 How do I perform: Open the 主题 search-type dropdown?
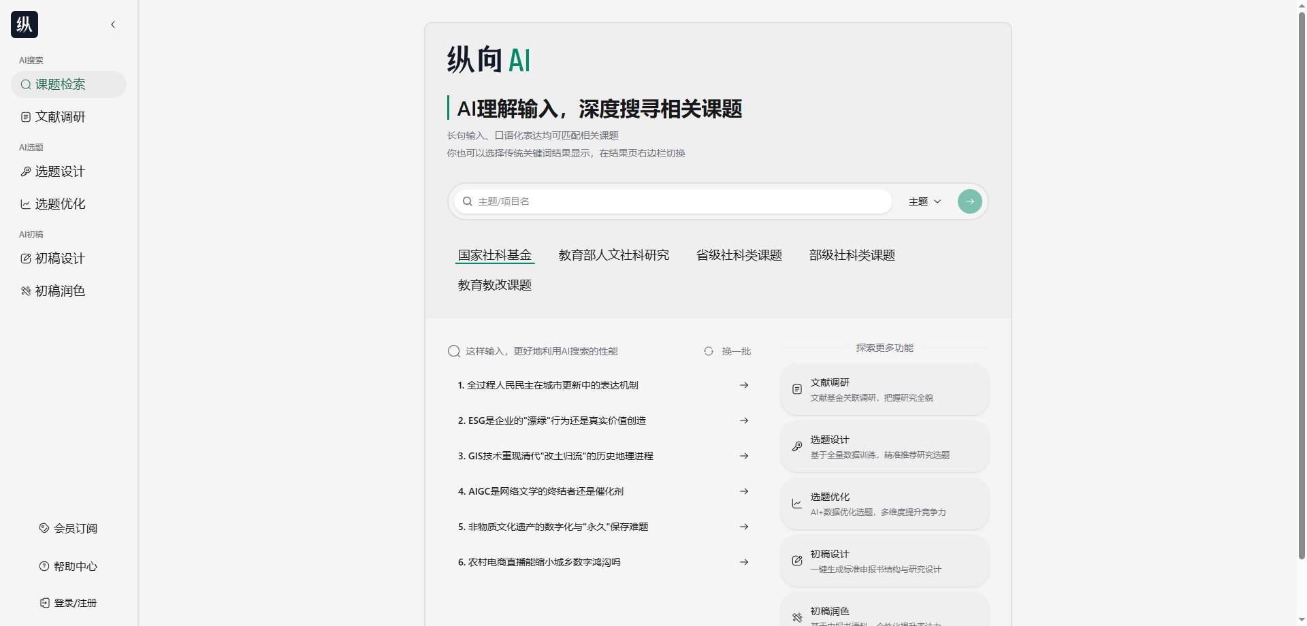(924, 201)
